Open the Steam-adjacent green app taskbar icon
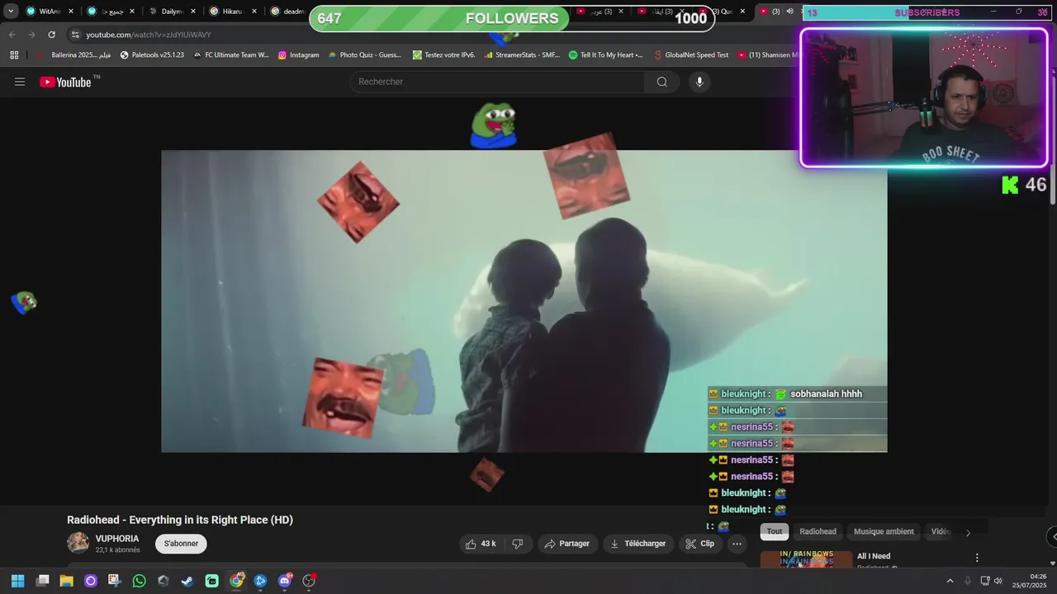The height and width of the screenshot is (594, 1057). (x=211, y=581)
